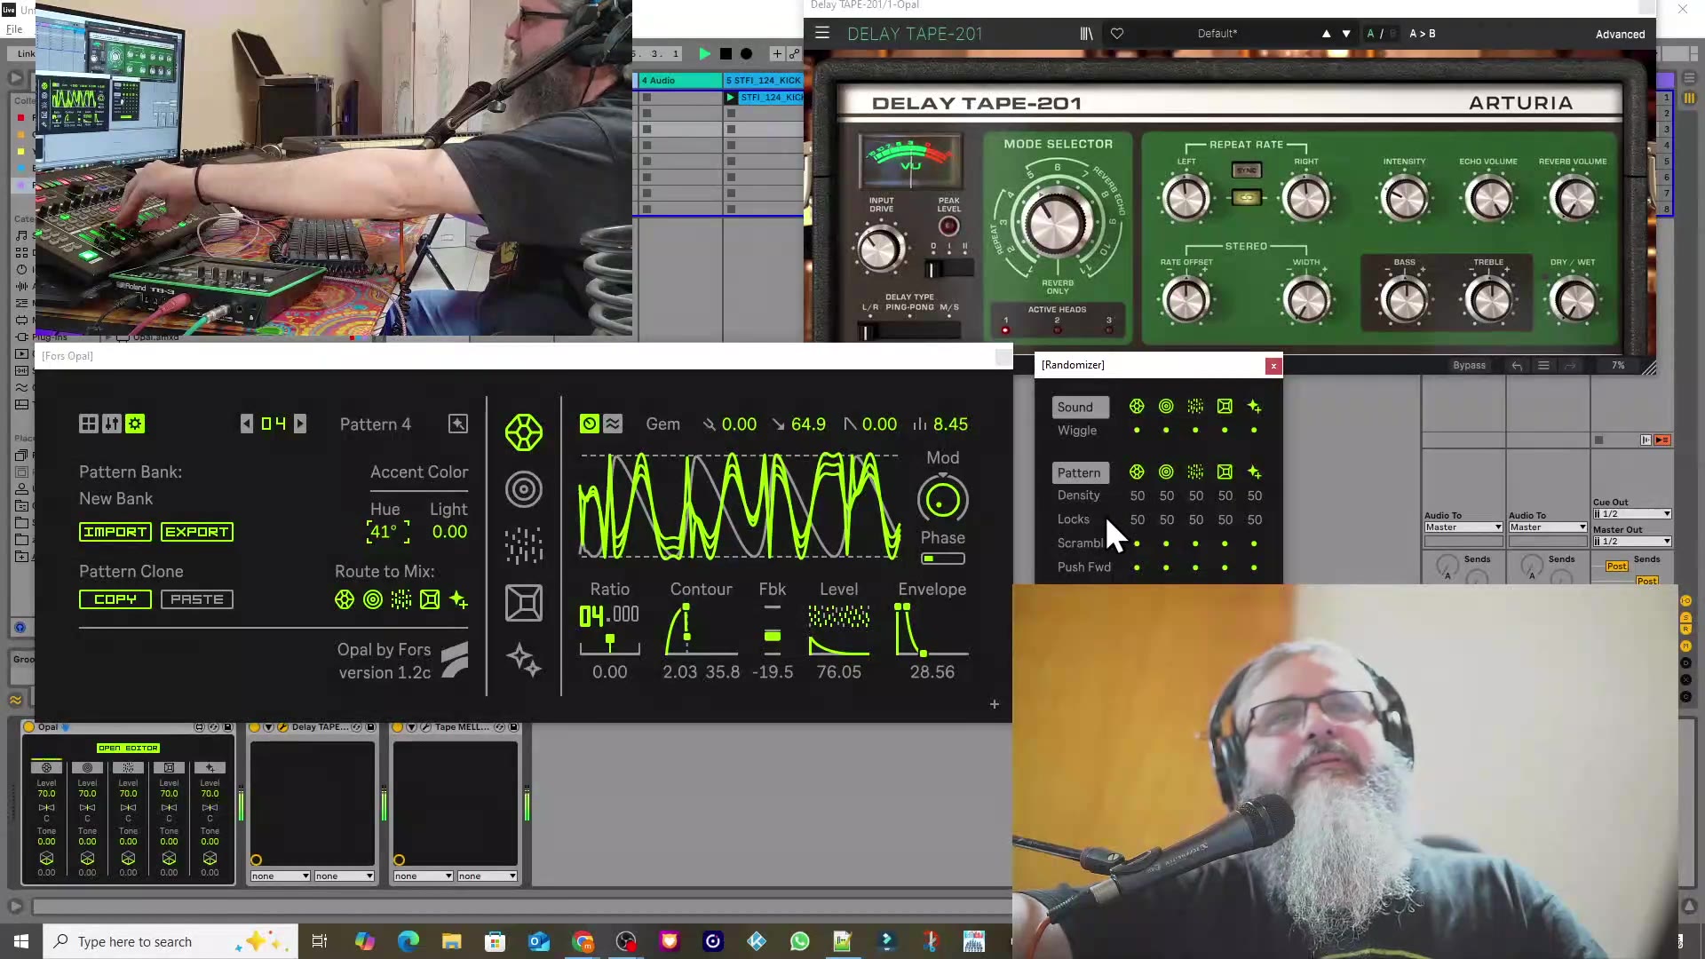This screenshot has height=959, width=1705.
Task: Expand the Cue Out 1/2 dropdown
Action: pyautogui.click(x=1631, y=514)
